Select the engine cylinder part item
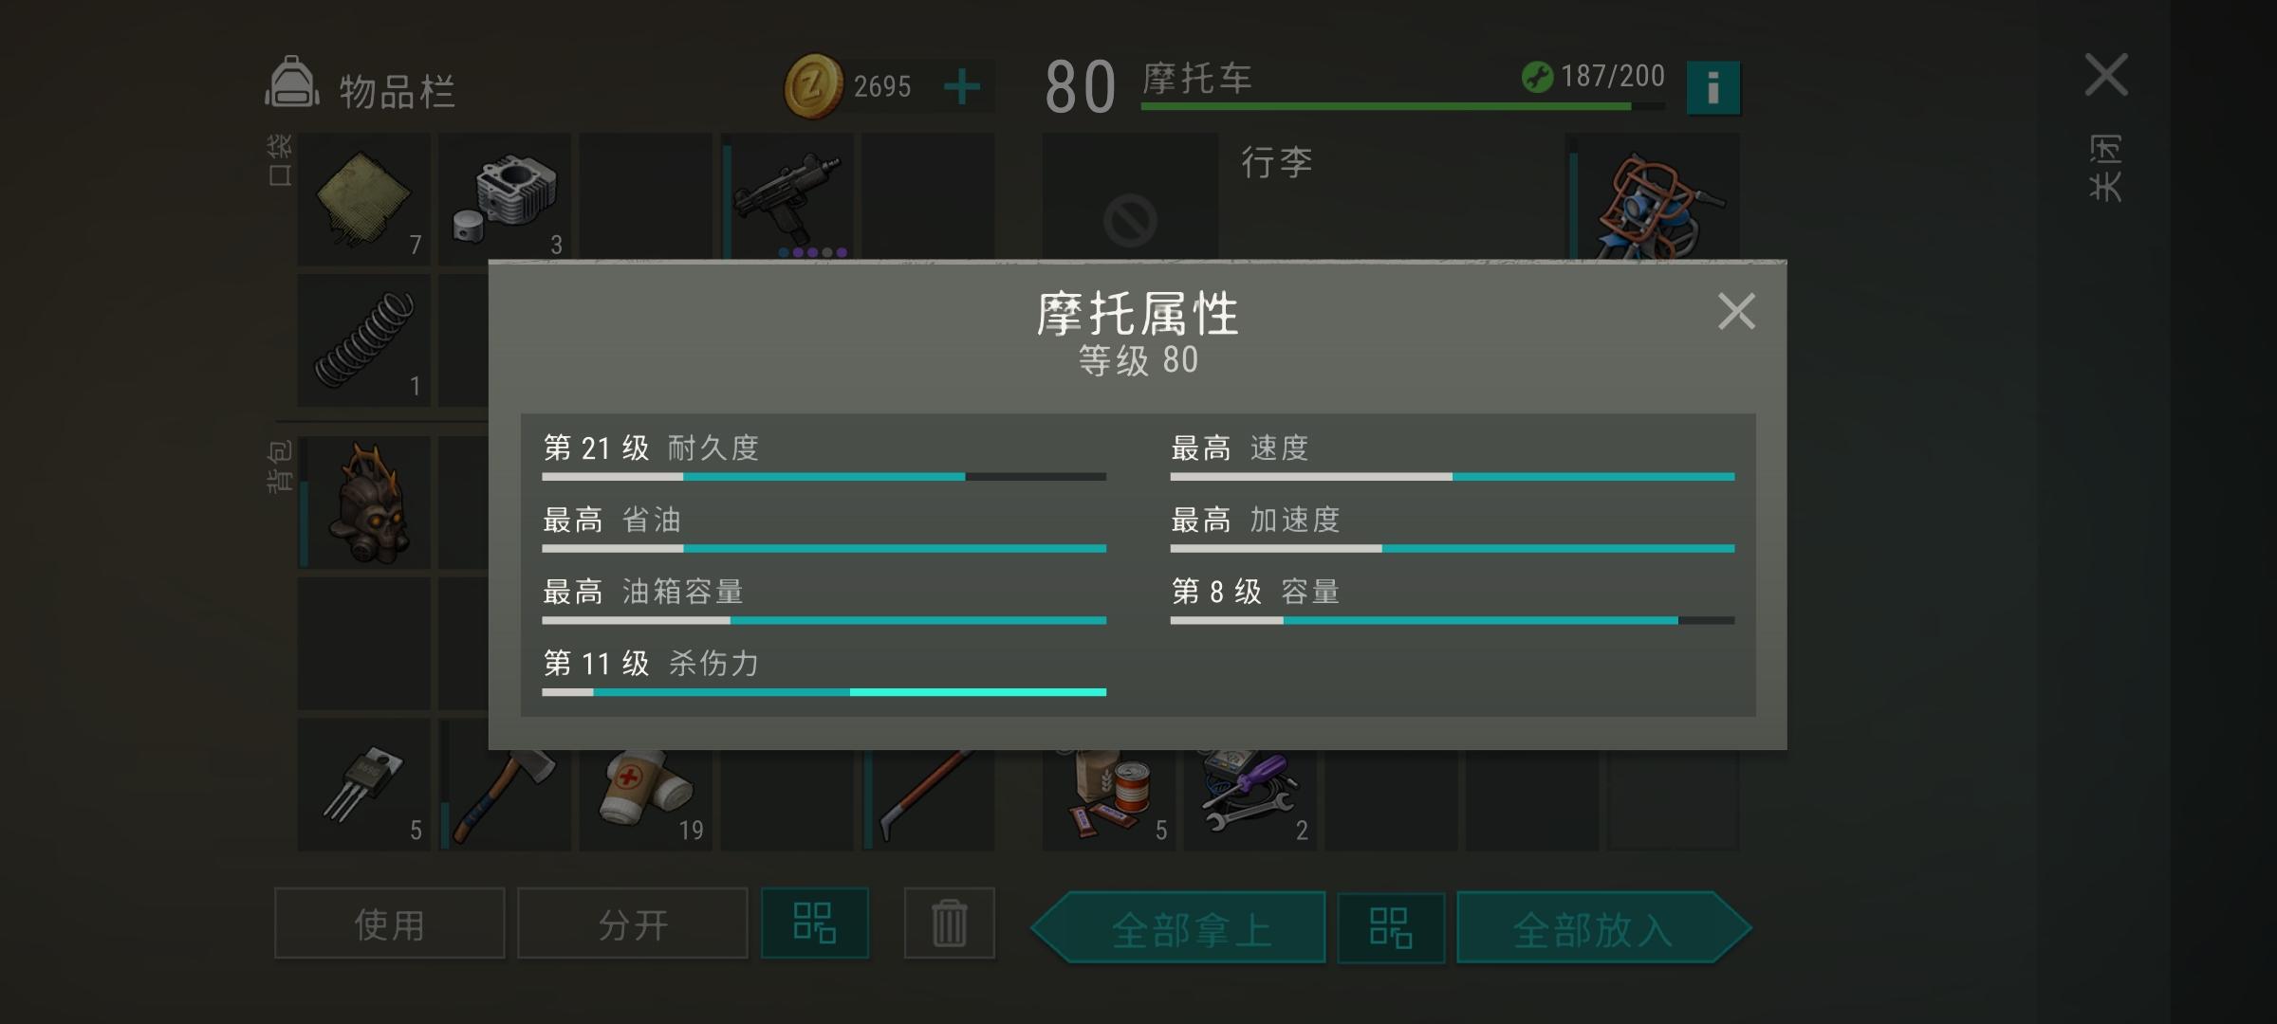The image size is (2277, 1024). 505,197
